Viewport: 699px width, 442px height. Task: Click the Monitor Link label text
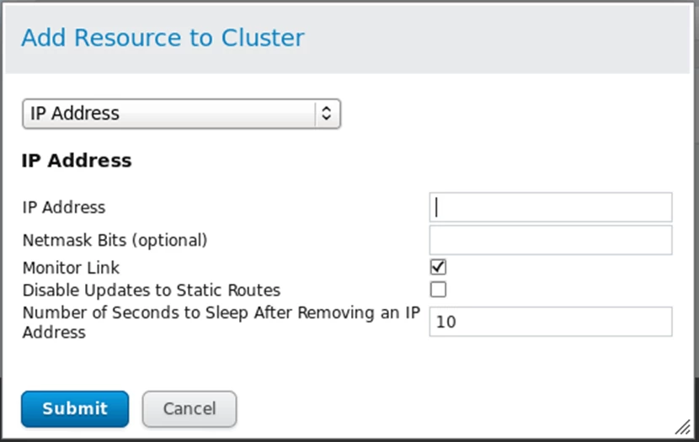point(71,268)
